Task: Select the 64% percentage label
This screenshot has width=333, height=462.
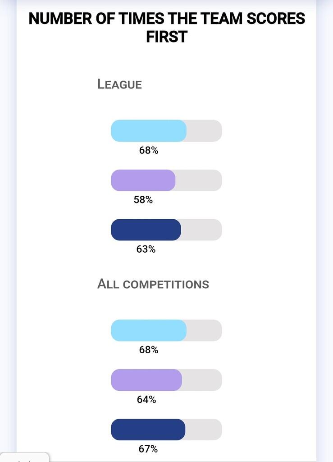Action: pyautogui.click(x=146, y=399)
